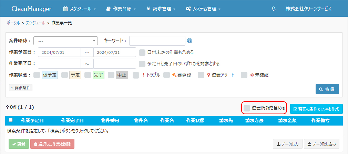Click 作業完了日 end date field
The image size is (348, 154).
coord(114,64)
